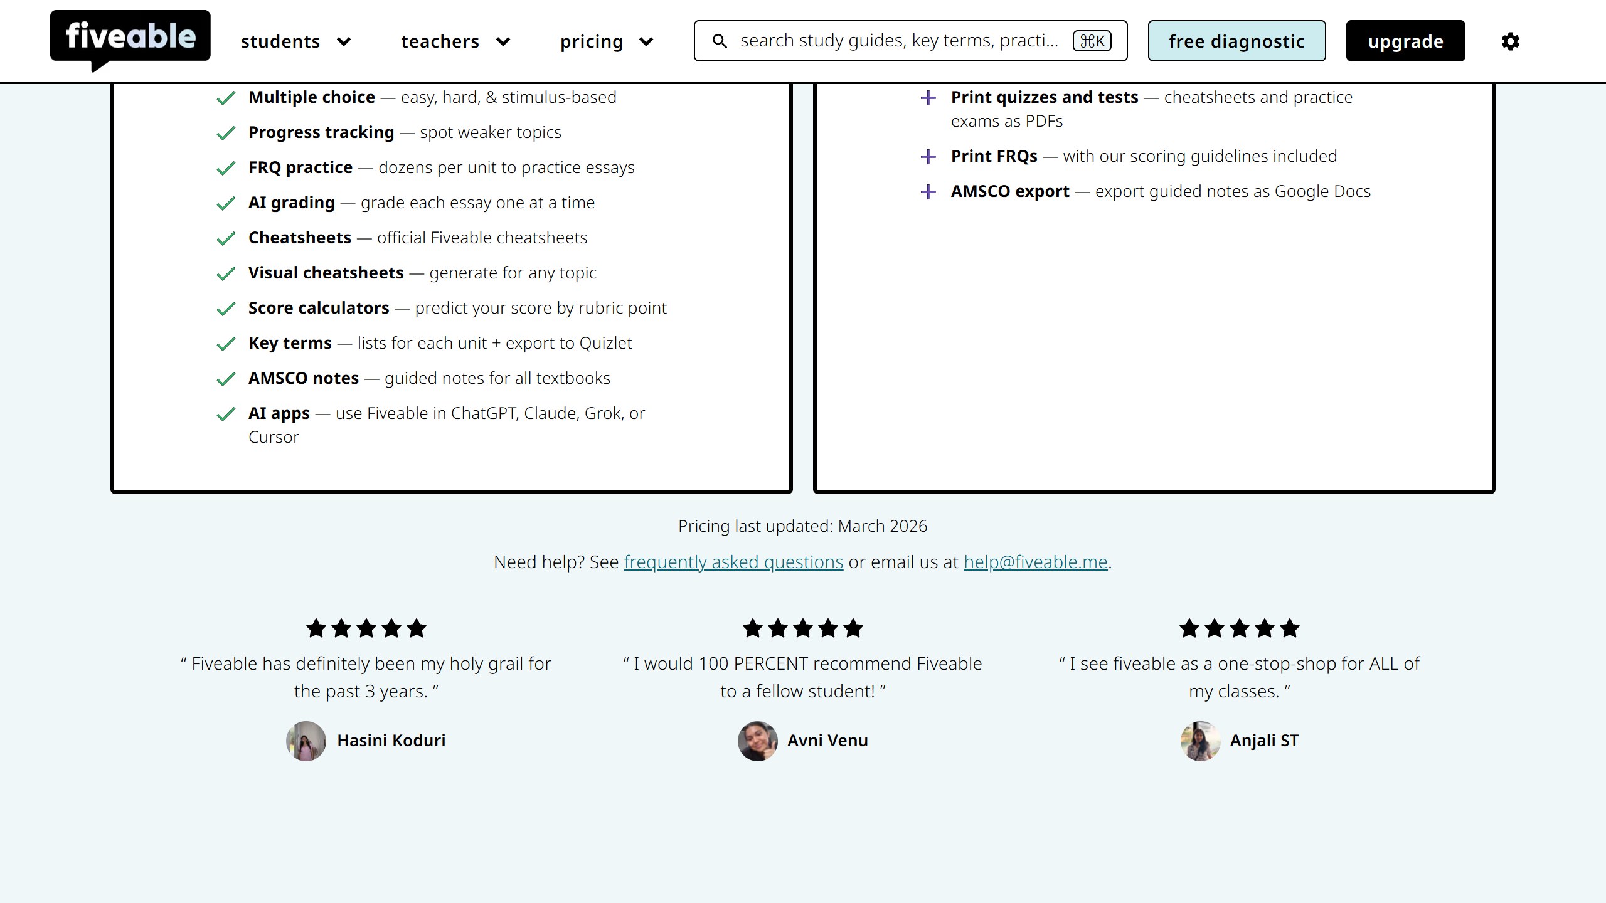1606x903 pixels.
Task: Open the frequently asked questions link
Action: pos(733,562)
